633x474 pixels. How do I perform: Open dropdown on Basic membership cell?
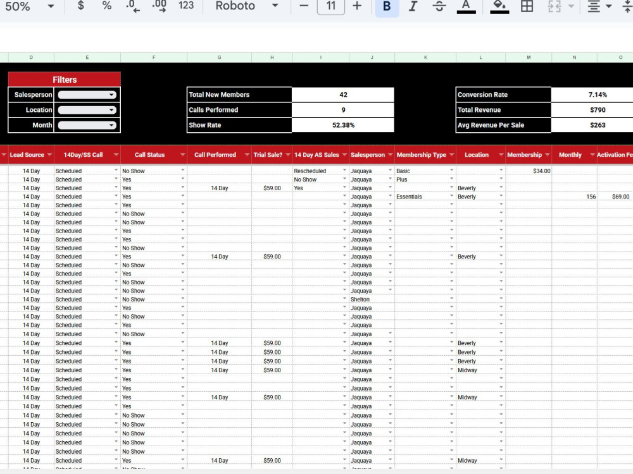[x=451, y=170]
